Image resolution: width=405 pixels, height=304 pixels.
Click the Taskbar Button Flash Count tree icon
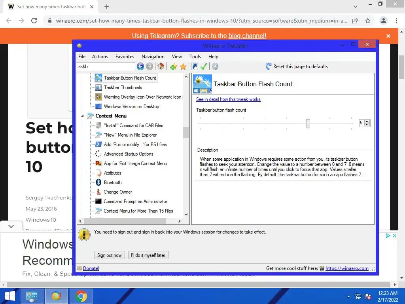pyautogui.click(x=98, y=78)
